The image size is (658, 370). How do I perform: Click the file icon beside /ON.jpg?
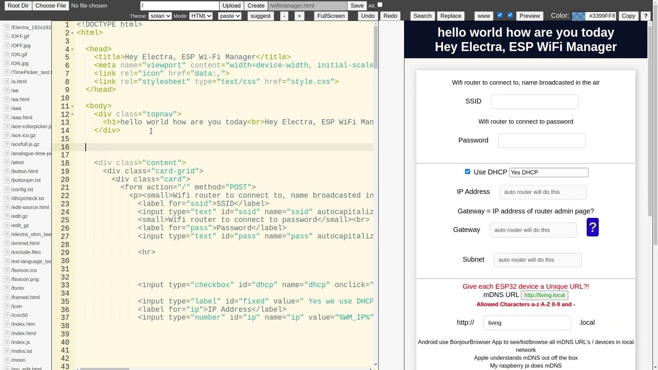pyautogui.click(x=7, y=63)
